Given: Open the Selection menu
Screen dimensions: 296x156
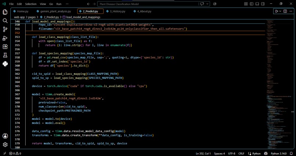Looking at the screenshot, I should (31, 4).
